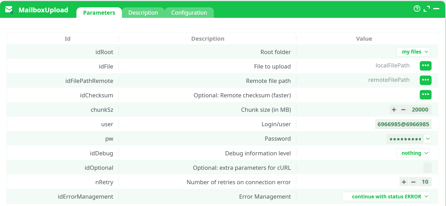
Task: Expand the window with the fullscreen icon
Action: tap(427, 8)
